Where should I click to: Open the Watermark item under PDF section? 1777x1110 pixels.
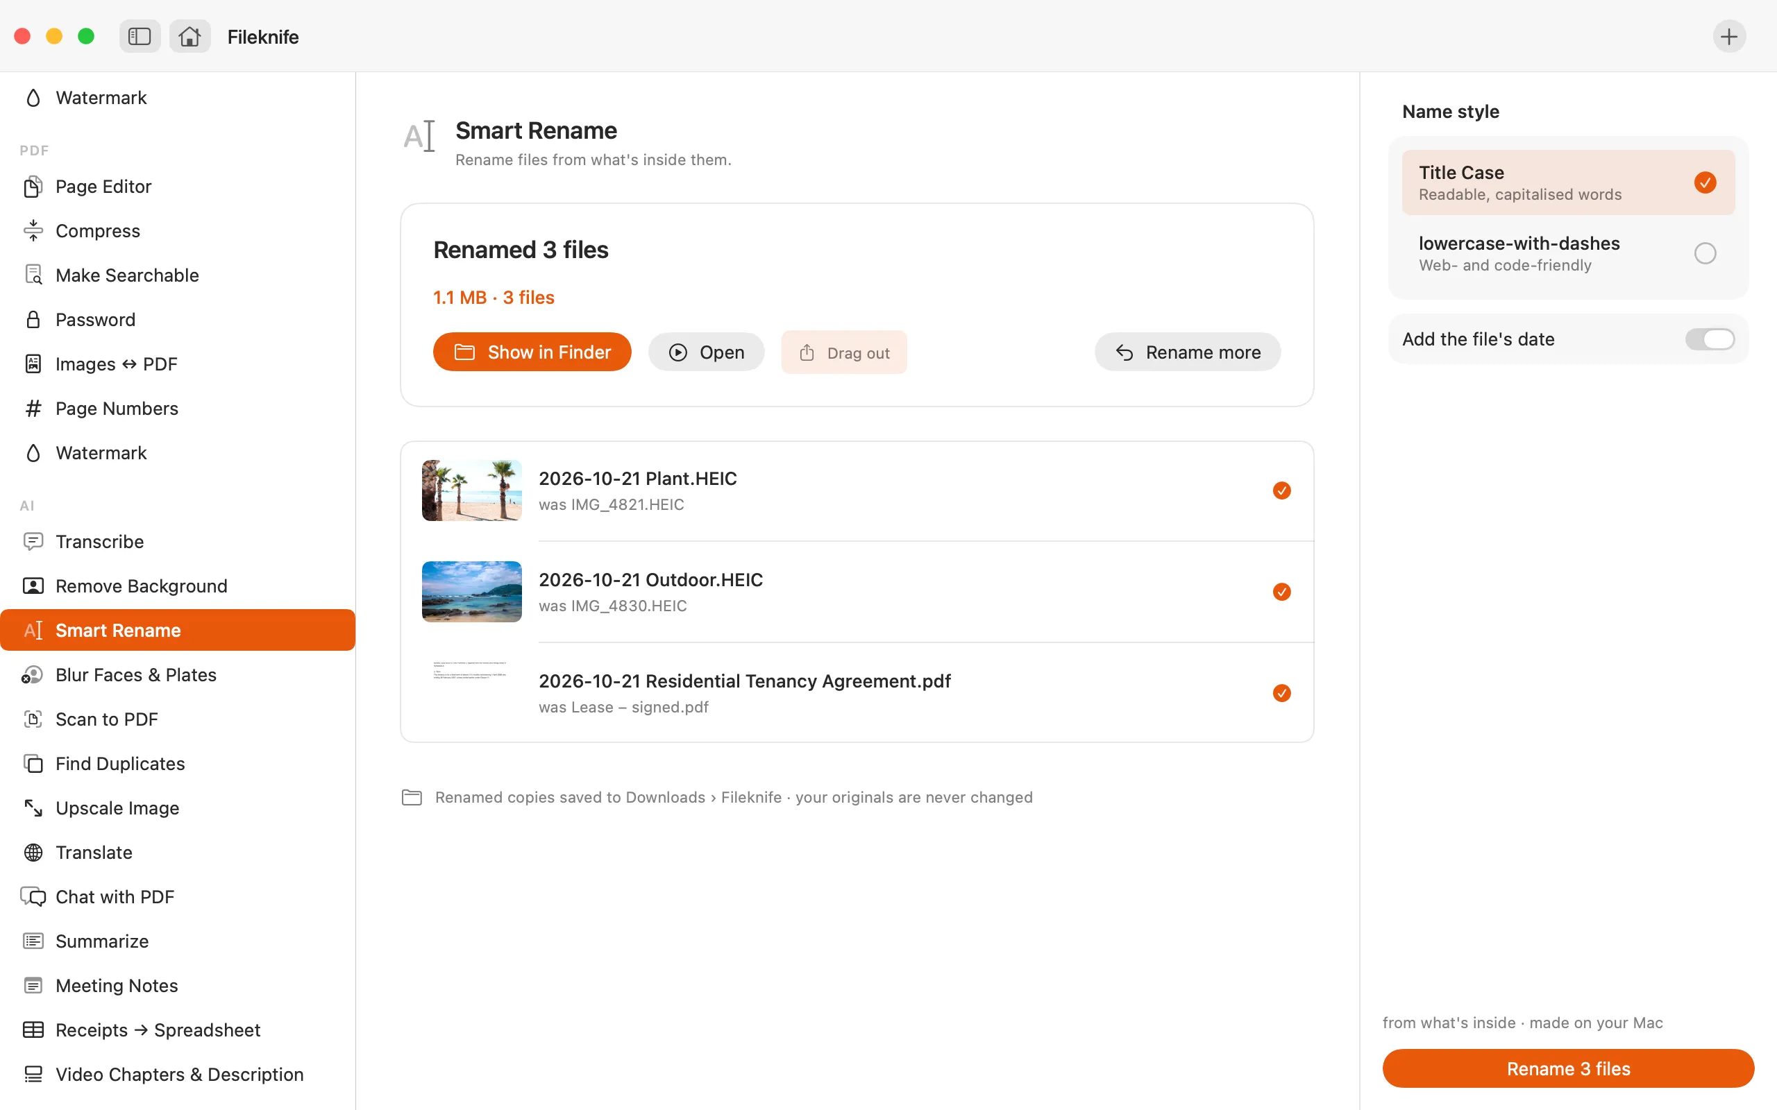pyautogui.click(x=178, y=453)
